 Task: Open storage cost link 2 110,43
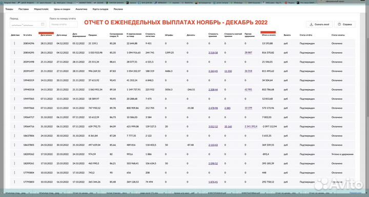[213, 145]
